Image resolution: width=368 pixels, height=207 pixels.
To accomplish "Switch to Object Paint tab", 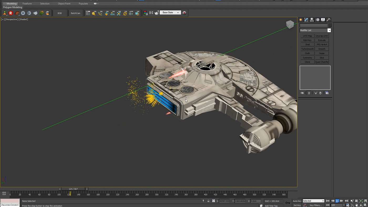I will (x=64, y=4).
